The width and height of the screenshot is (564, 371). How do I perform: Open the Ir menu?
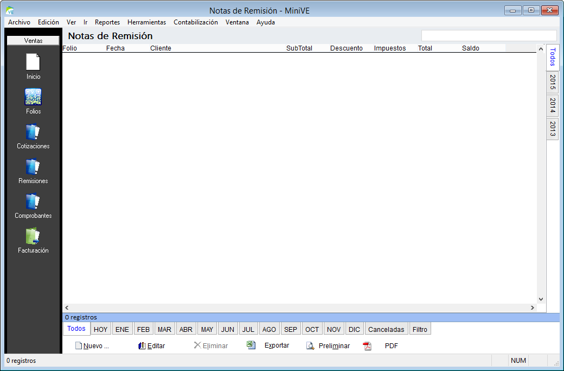[x=85, y=22]
